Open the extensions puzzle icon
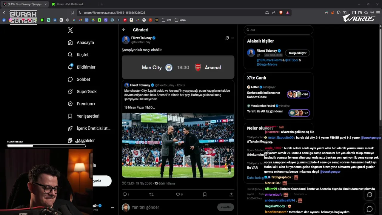 click(x=338, y=13)
